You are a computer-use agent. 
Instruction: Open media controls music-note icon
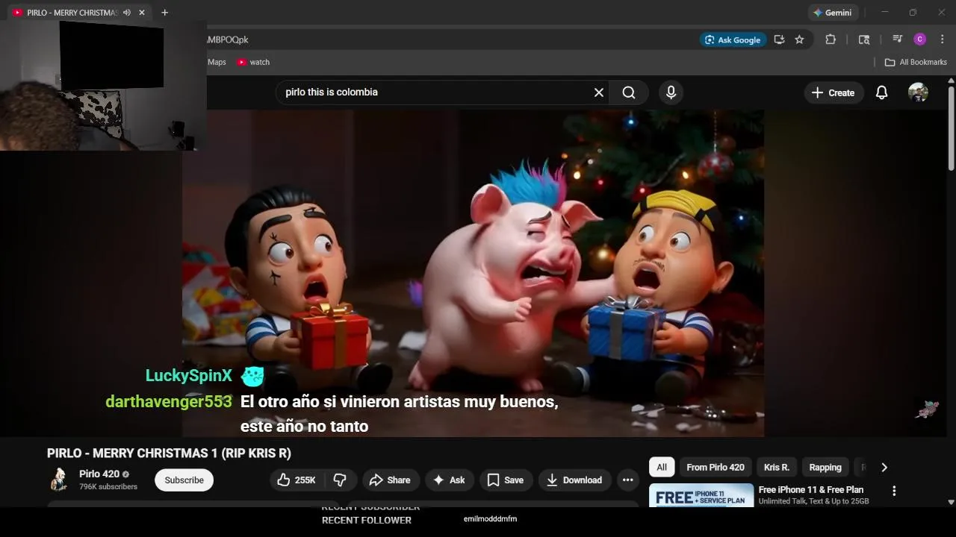pyautogui.click(x=897, y=40)
